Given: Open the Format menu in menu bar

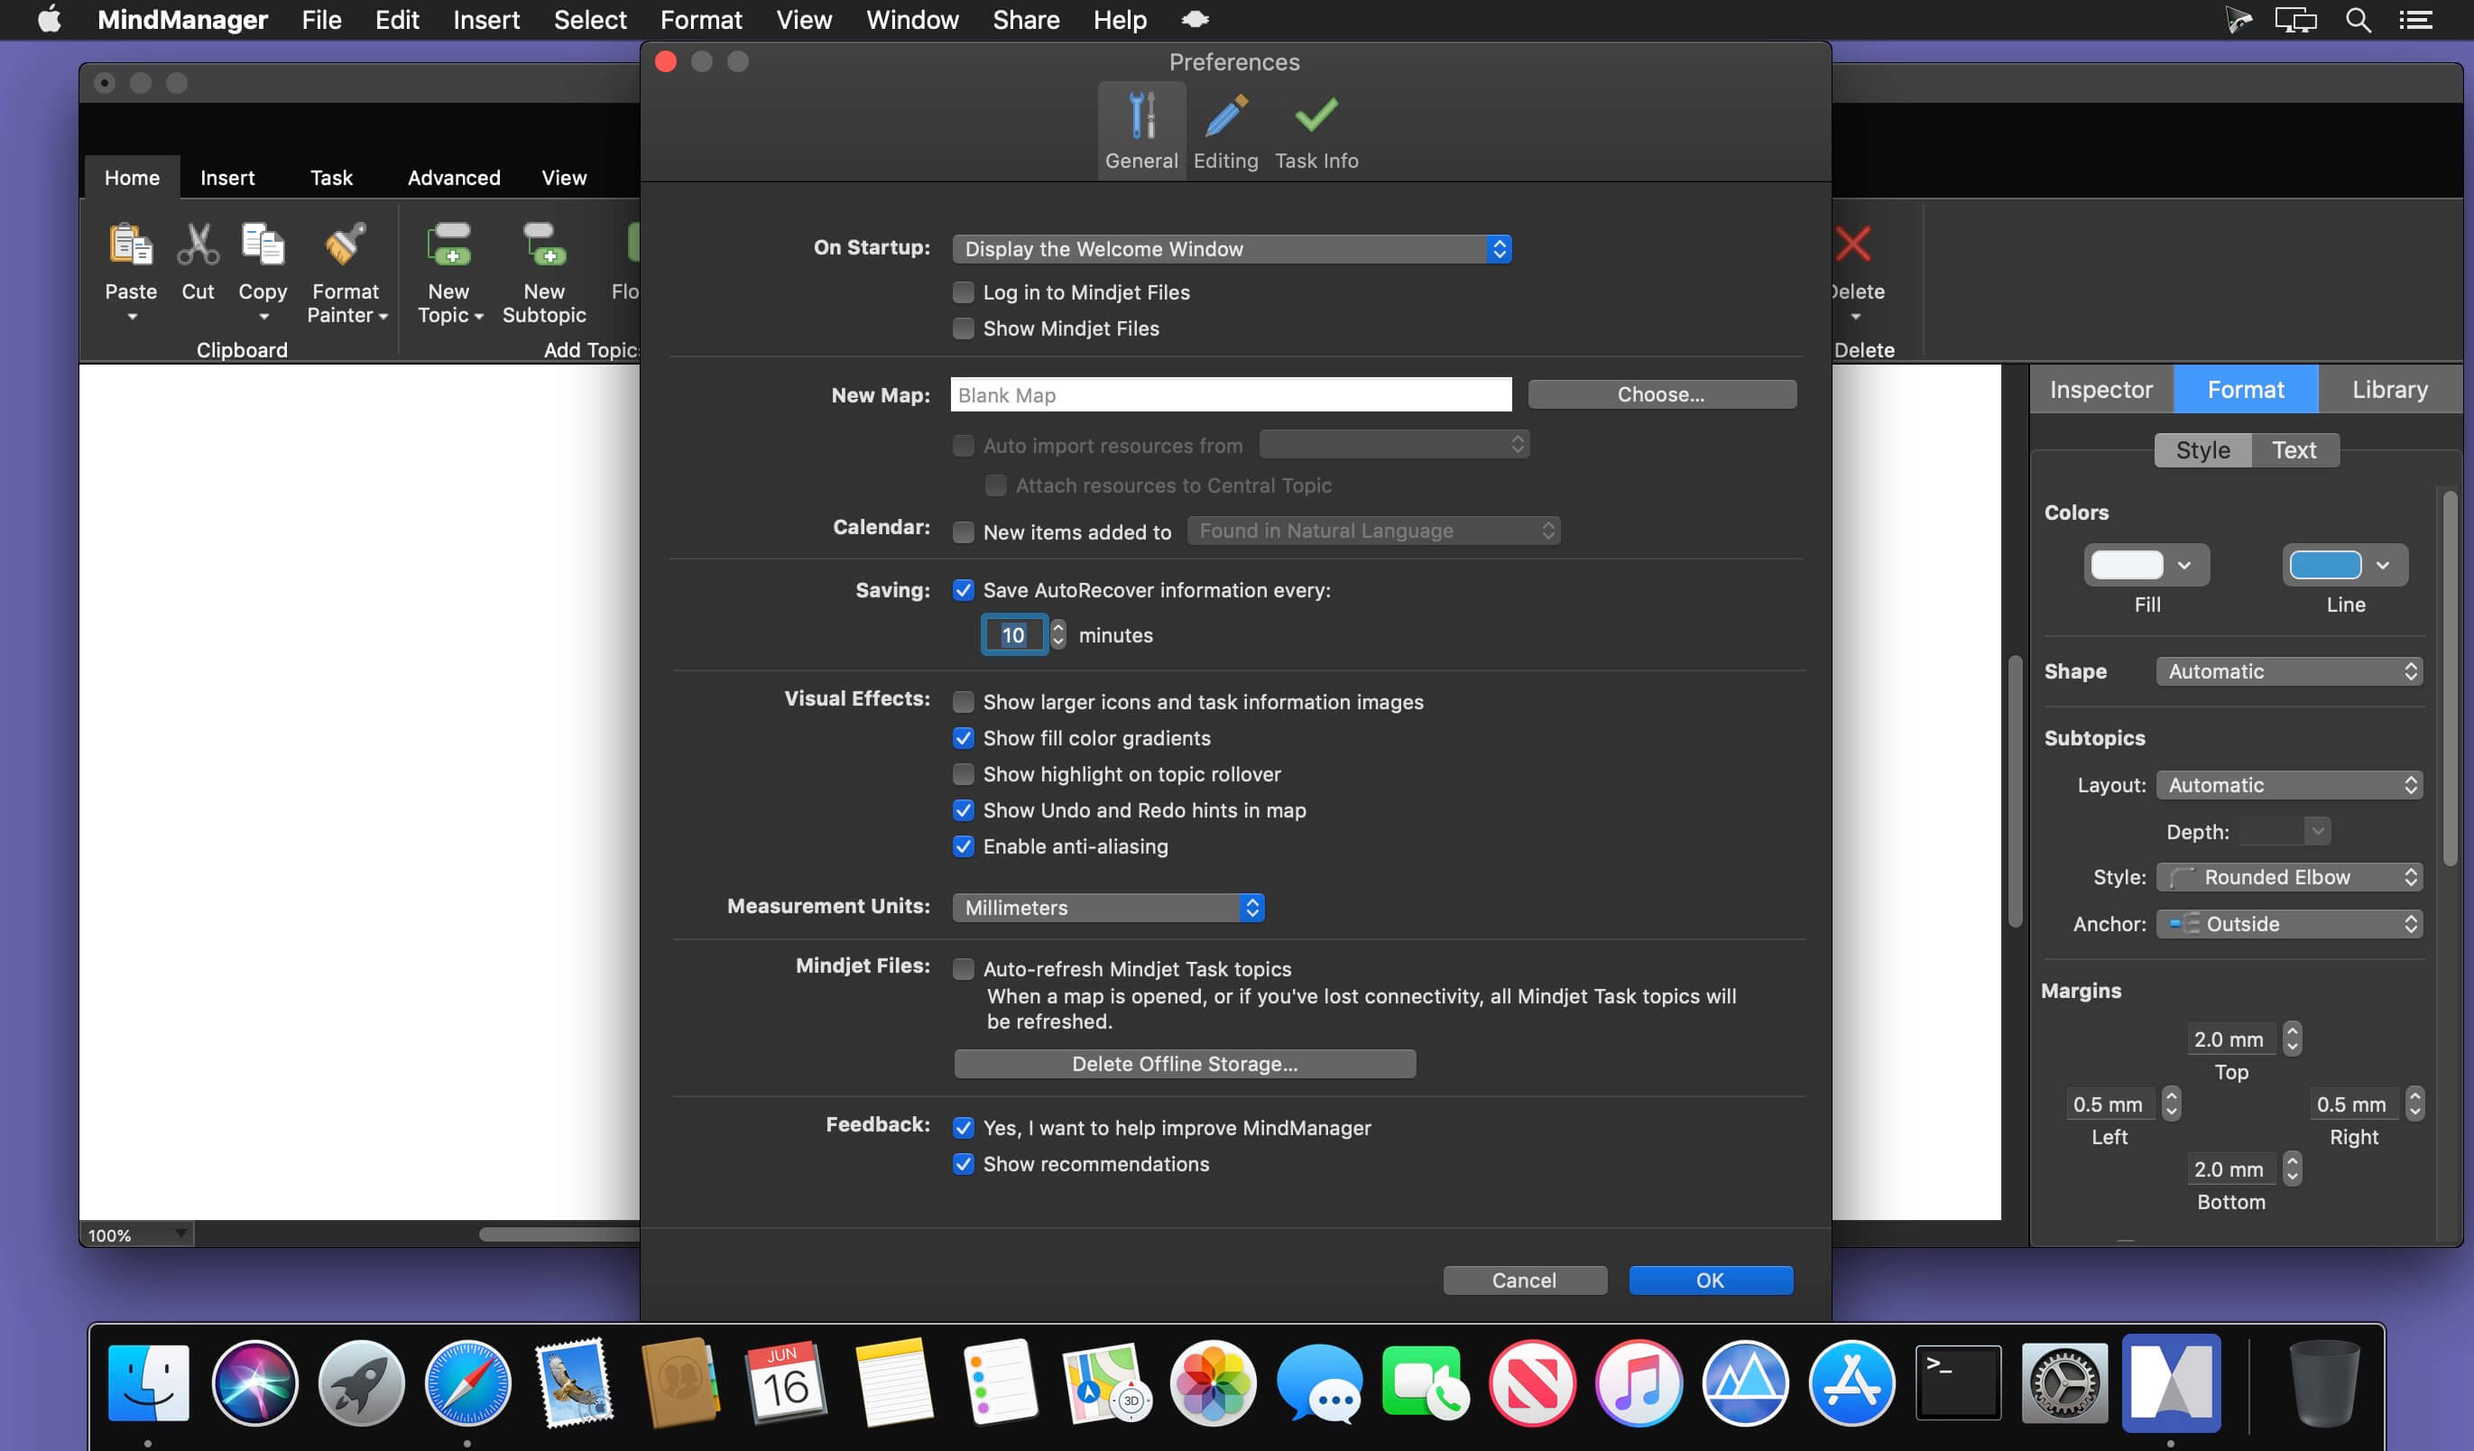Looking at the screenshot, I should tap(701, 20).
